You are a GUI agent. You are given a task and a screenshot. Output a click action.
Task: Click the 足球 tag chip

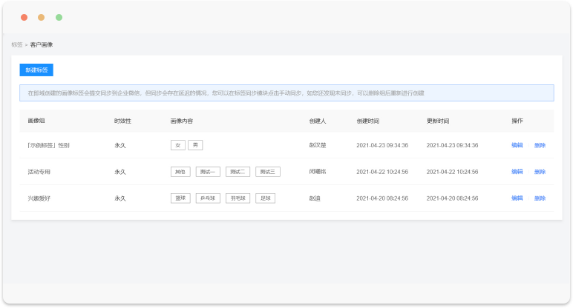(x=265, y=198)
